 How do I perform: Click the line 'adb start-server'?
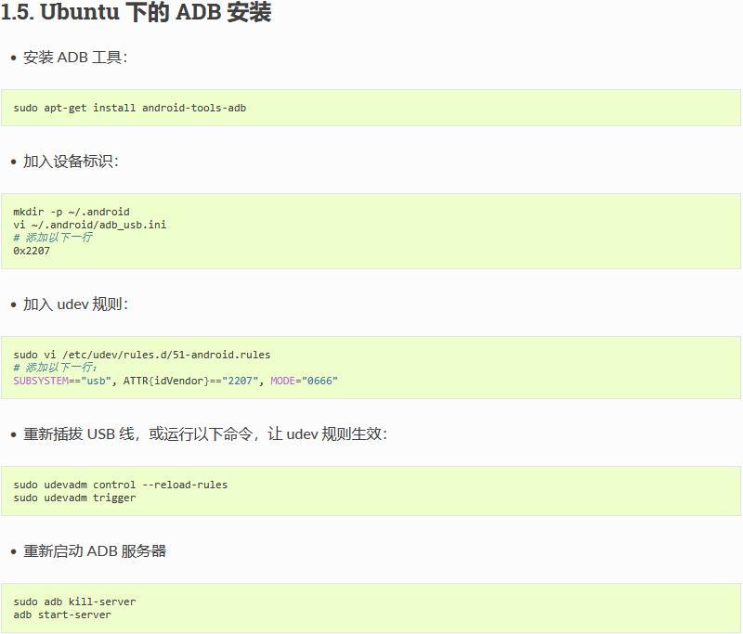(62, 615)
